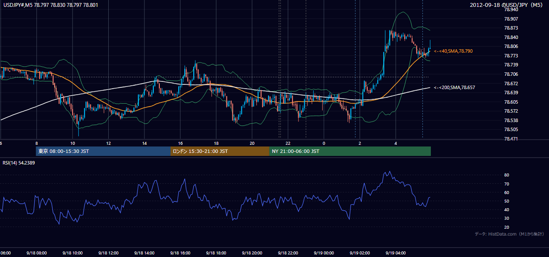Click RSI scale level 70

pyautogui.click(x=506, y=184)
